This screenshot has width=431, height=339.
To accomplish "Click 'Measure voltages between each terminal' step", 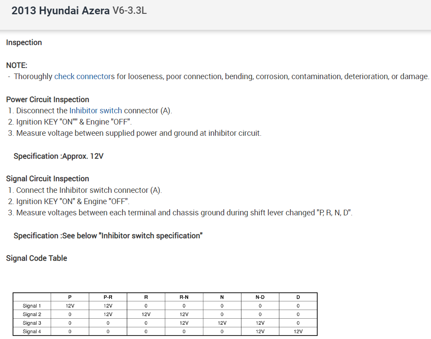I will tap(180, 213).
